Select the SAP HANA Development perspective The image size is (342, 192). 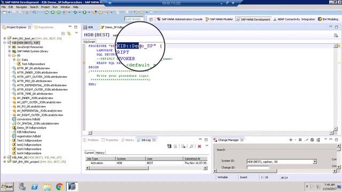point(253,19)
